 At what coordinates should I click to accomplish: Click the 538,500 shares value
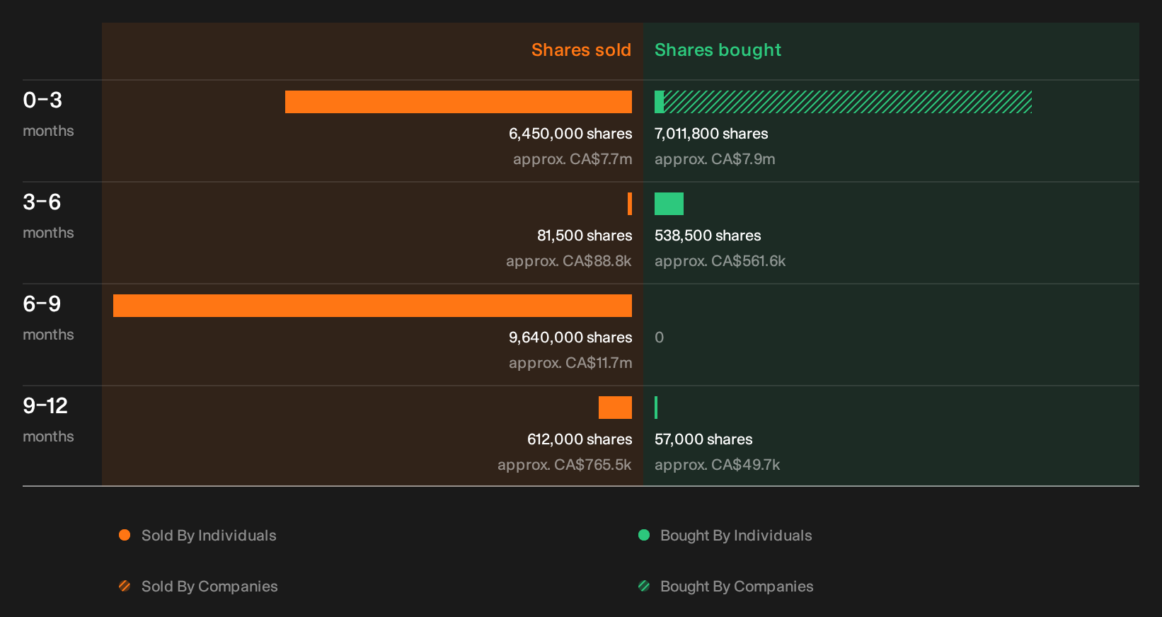[708, 236]
